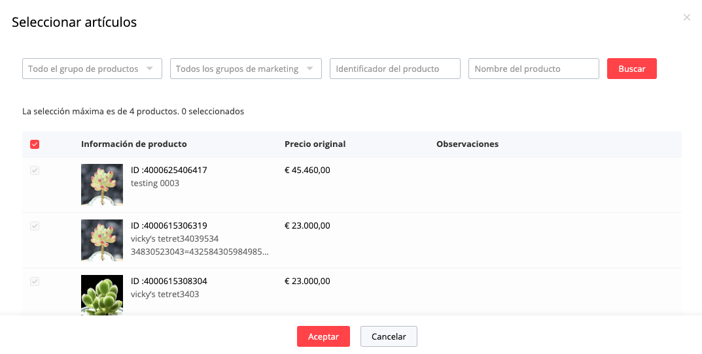Screen dimensions: 702x354
Task: Open thumbnail of vicky's tetret34039534 product
Action: pyautogui.click(x=102, y=240)
